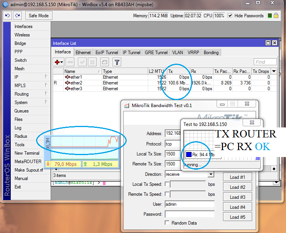Click the Bandwidth Test title bar icon
The height and width of the screenshot is (233, 286).
127,106
